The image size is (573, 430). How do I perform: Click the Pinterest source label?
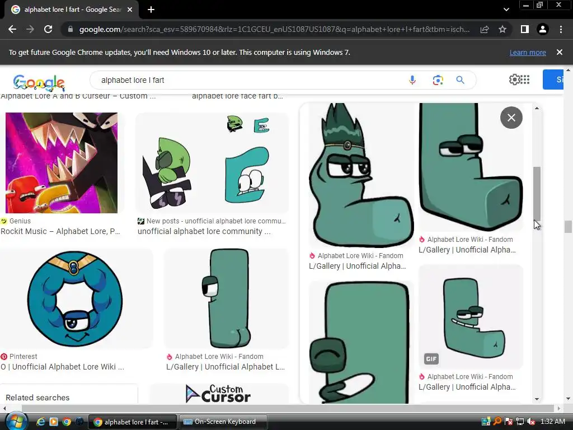point(24,357)
